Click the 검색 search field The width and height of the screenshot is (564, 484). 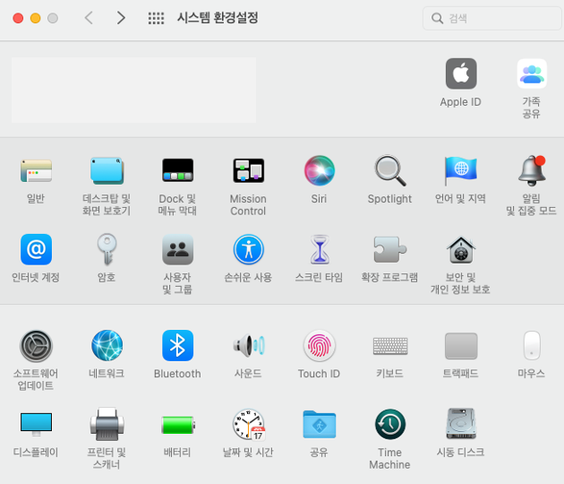pyautogui.click(x=491, y=18)
